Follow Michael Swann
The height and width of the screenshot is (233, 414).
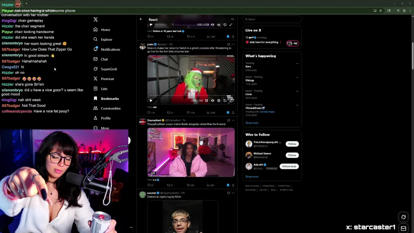[292, 155]
